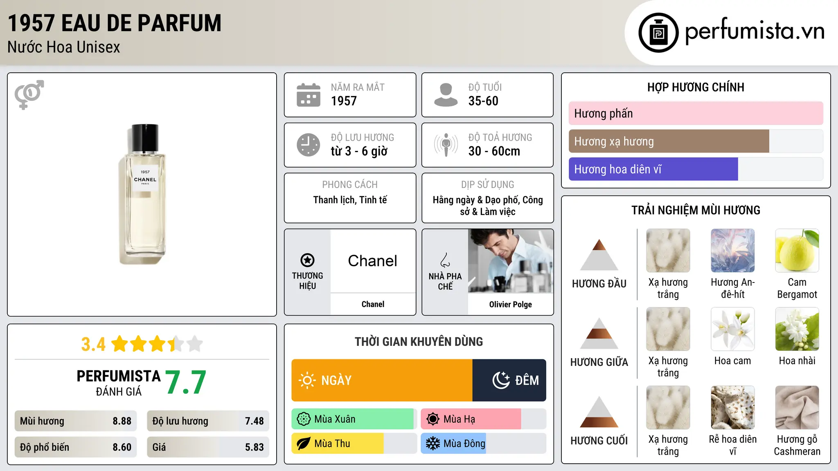Click the Độ phổ biến 8.60 score row
Image resolution: width=838 pixels, height=471 pixels.
76,447
